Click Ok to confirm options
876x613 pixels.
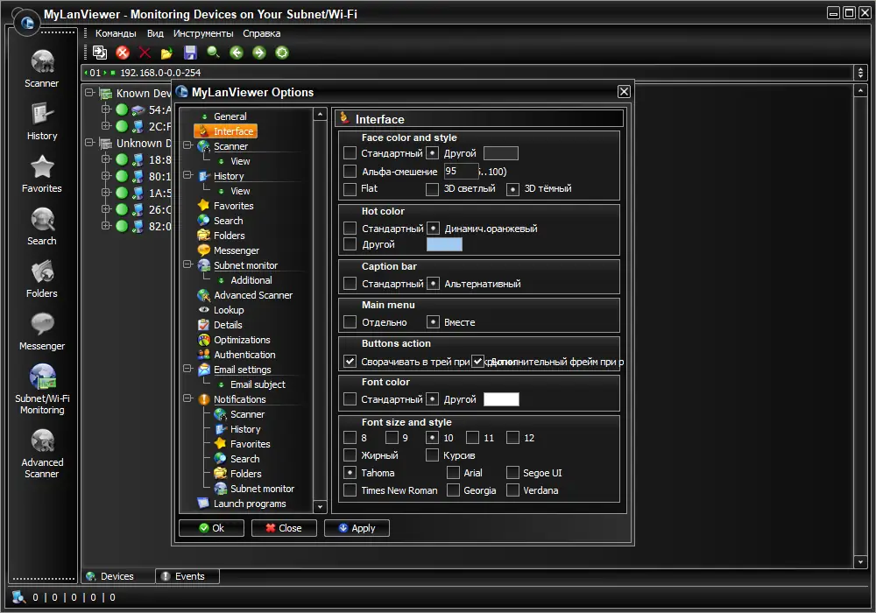[211, 527]
